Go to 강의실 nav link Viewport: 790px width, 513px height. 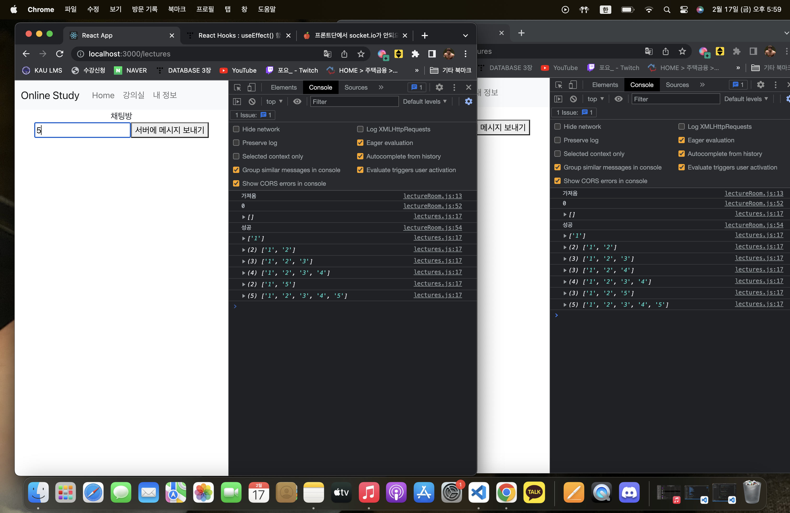tap(133, 95)
